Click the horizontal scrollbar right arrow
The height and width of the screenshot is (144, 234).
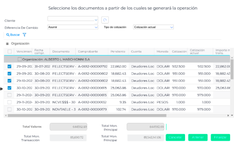pos(228,116)
